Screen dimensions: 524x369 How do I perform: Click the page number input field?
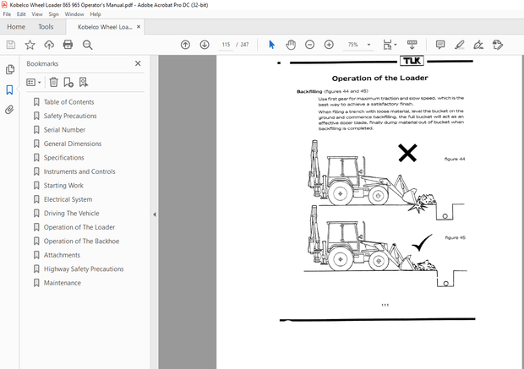tap(226, 45)
